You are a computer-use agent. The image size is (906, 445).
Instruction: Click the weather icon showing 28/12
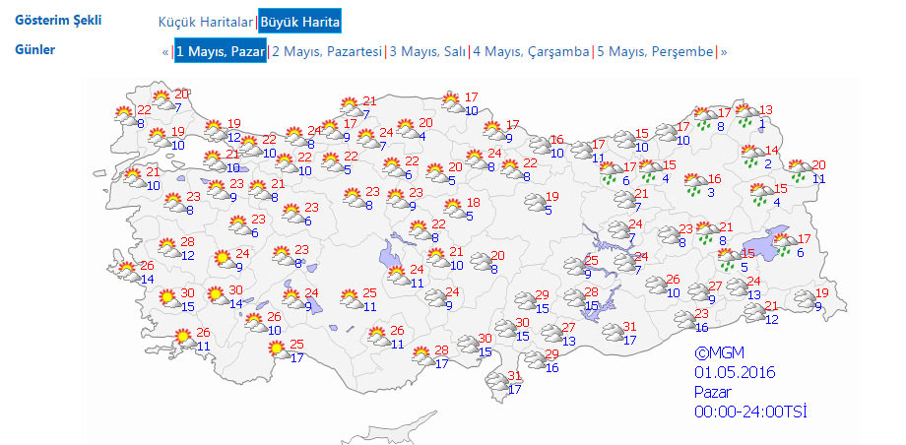tap(169, 247)
